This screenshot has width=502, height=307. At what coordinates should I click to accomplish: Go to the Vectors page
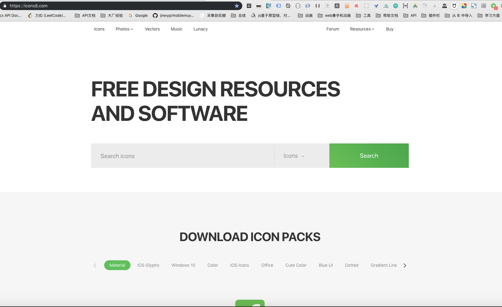[152, 29]
